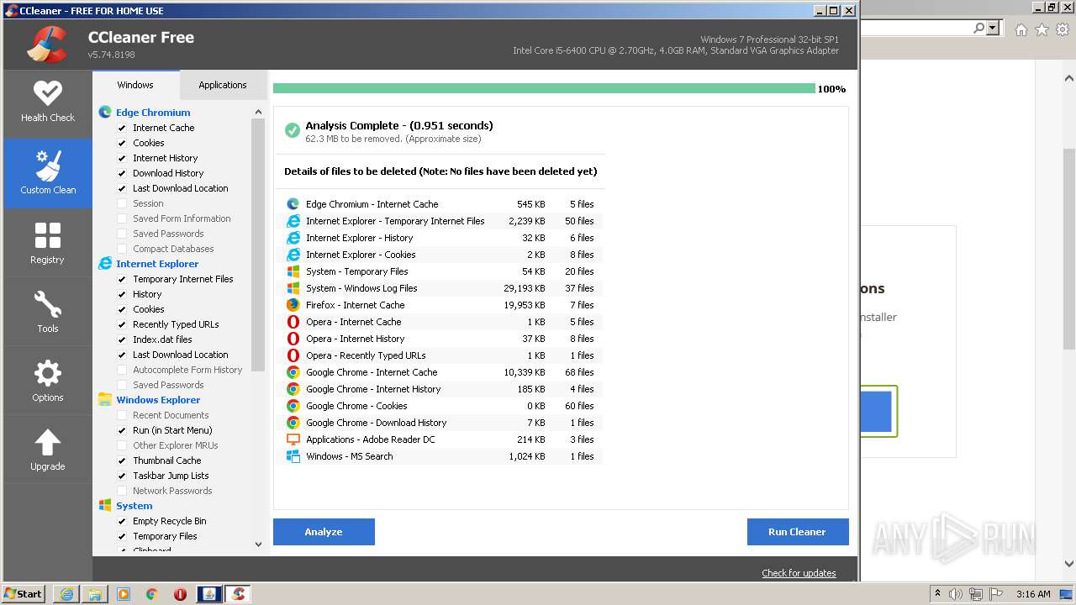Open the Options gear section

47,381
